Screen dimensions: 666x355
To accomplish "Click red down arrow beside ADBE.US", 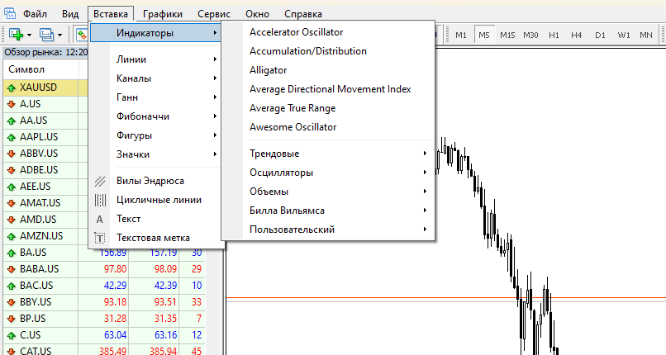I will tap(12, 171).
